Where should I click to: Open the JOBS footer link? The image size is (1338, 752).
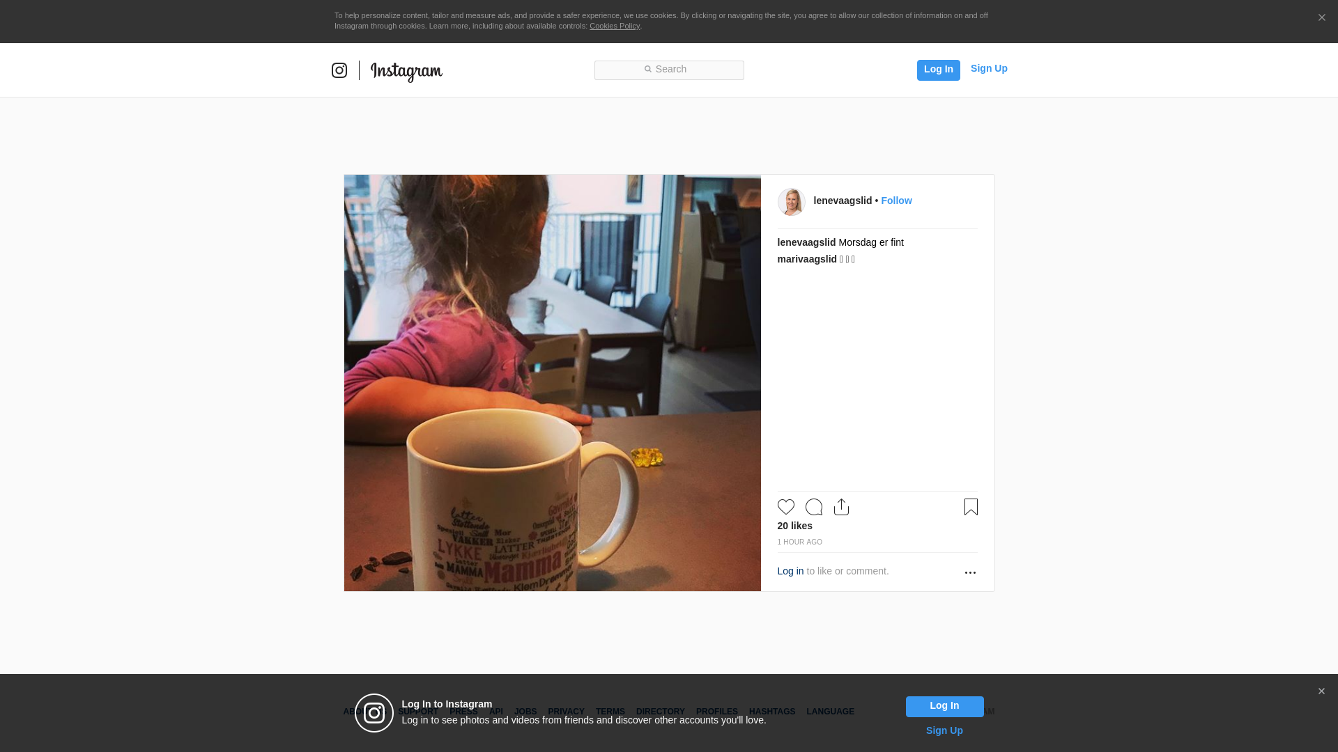[x=525, y=712]
